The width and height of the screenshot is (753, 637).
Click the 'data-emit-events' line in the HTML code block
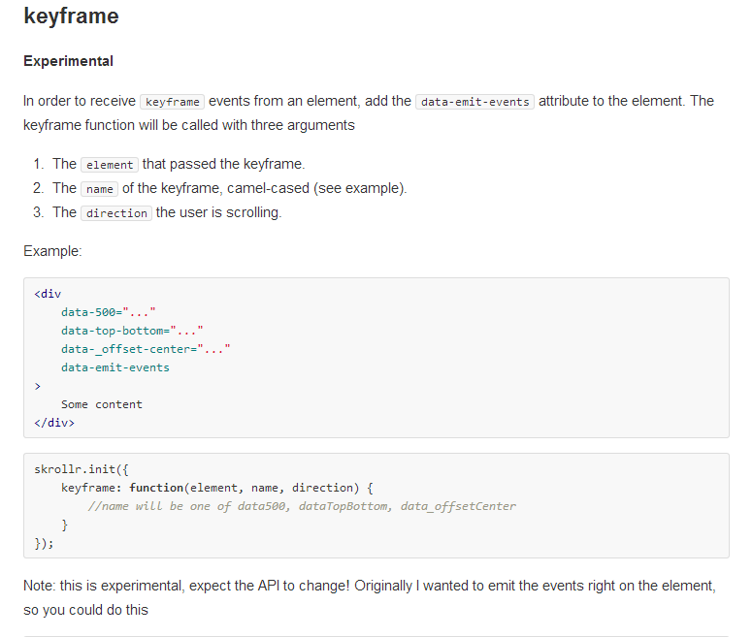click(x=115, y=367)
